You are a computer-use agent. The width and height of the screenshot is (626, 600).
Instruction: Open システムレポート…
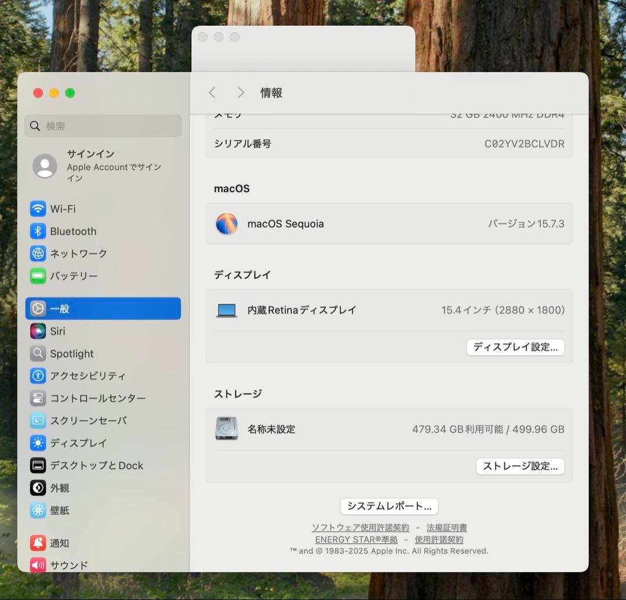389,505
